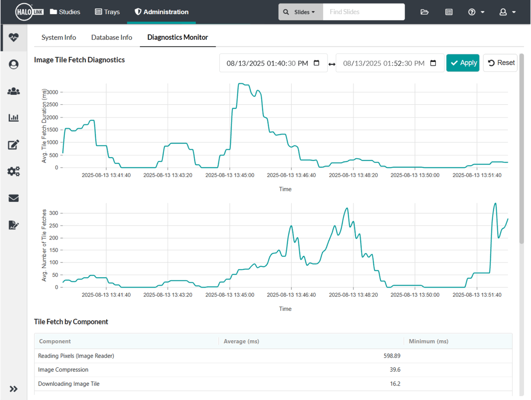Open the bar chart reports icon
Viewport: 531px width, 400px height.
coord(13,118)
